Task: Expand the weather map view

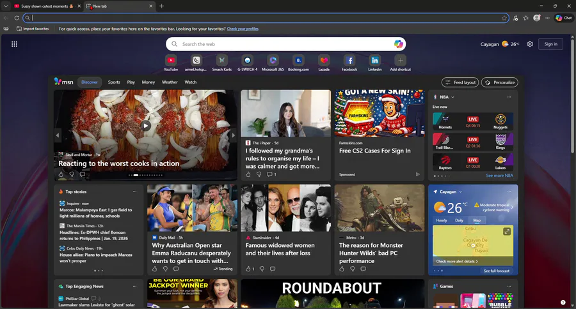Action: 507,231
